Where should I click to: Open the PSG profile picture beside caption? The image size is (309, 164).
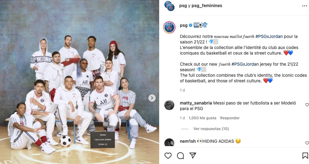169,27
